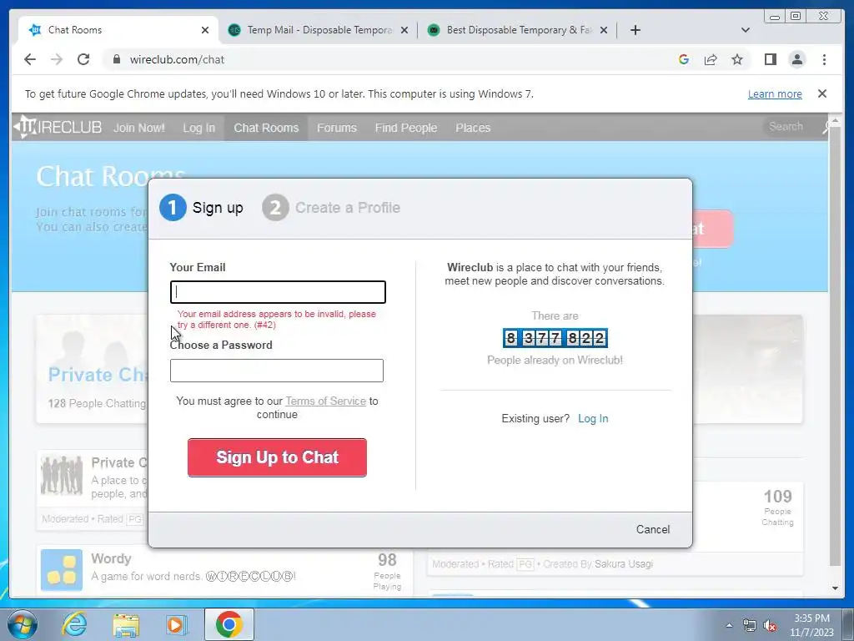Select step 2 Create a Profile

click(x=331, y=208)
